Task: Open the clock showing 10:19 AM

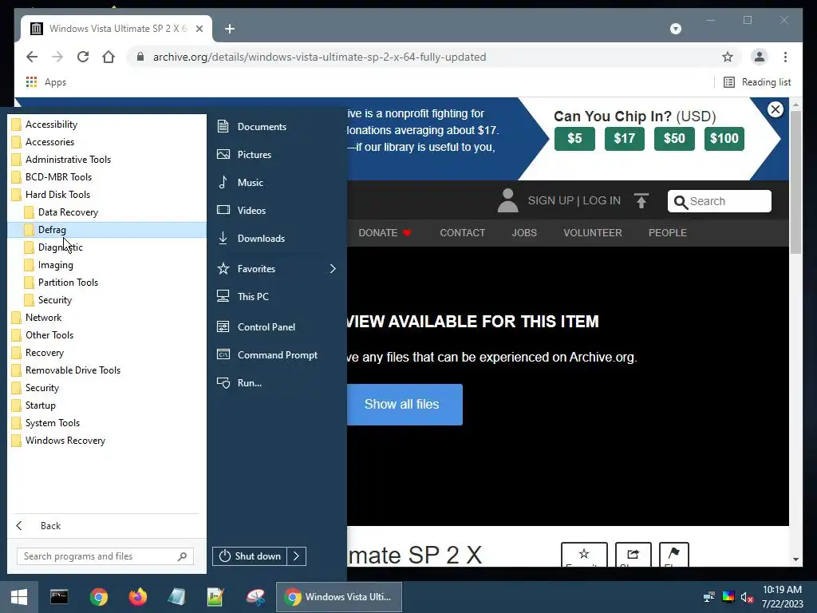Action: [782, 590]
